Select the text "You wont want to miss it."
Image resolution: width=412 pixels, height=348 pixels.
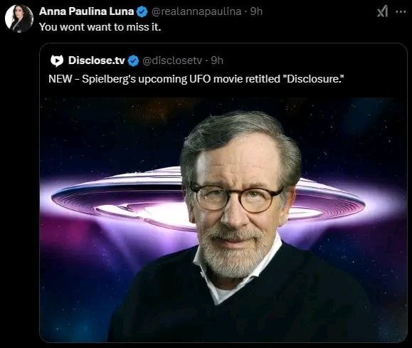click(100, 27)
